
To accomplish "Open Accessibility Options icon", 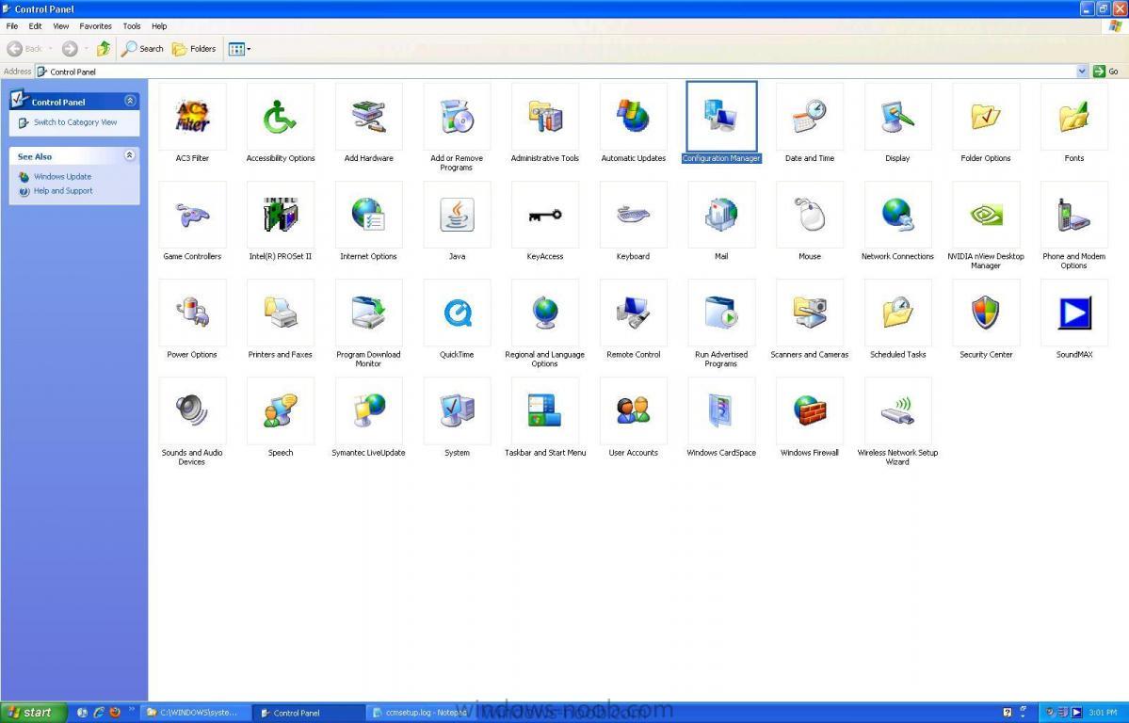I will tap(280, 117).
